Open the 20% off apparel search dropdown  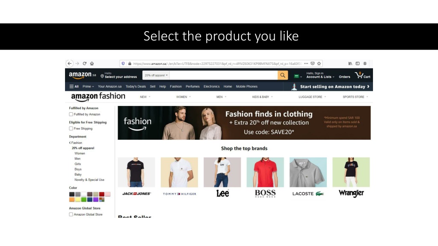click(x=156, y=75)
